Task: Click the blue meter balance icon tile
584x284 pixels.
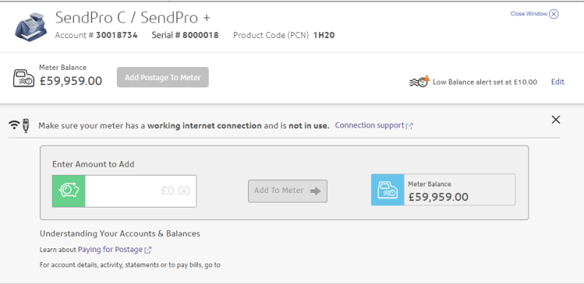Action: pyautogui.click(x=388, y=189)
